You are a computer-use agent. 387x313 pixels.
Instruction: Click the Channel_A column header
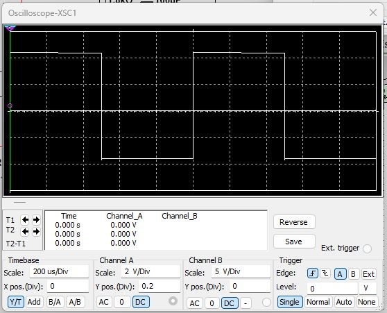pos(124,216)
